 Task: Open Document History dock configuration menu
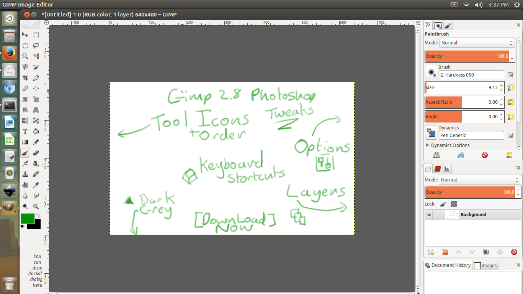point(518,265)
